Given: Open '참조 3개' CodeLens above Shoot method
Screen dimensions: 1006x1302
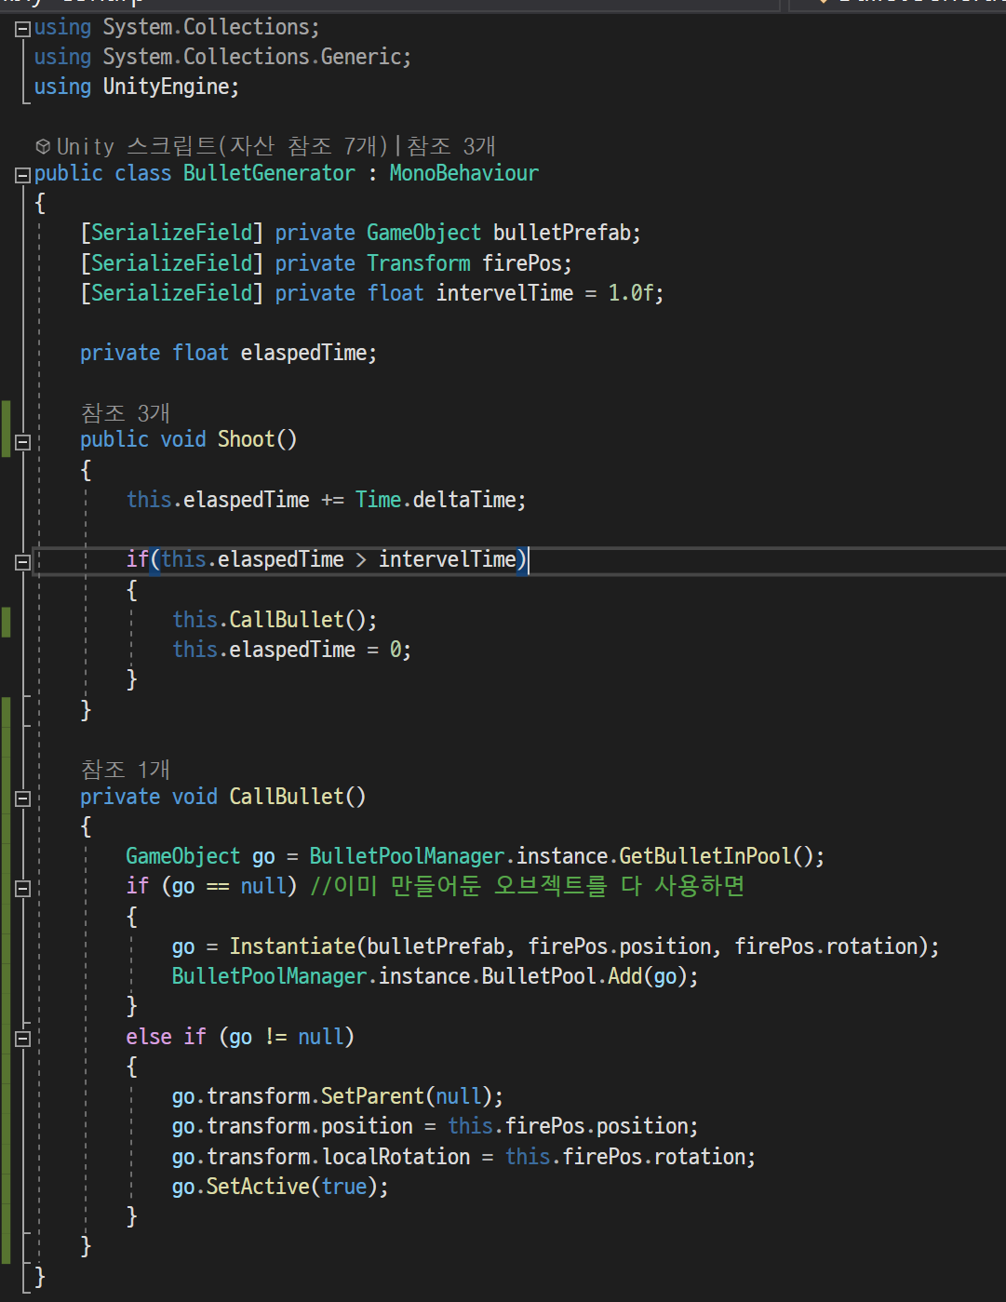Looking at the screenshot, I should tap(126, 412).
